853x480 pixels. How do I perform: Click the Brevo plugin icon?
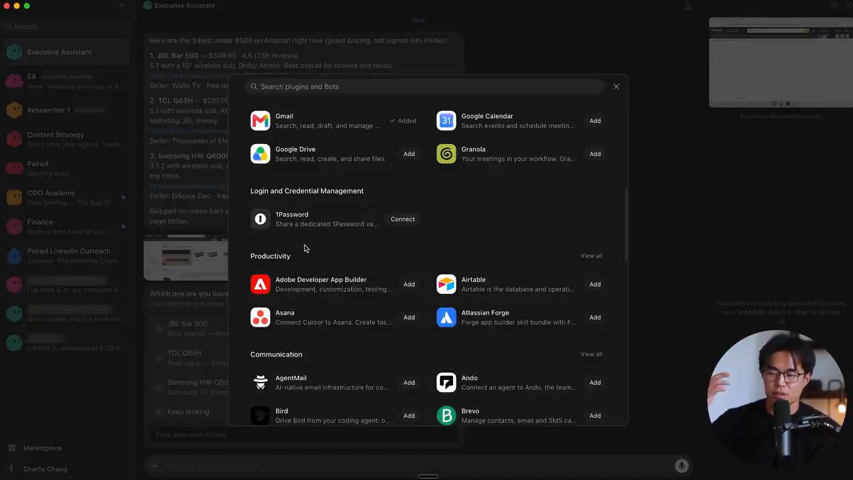point(446,415)
